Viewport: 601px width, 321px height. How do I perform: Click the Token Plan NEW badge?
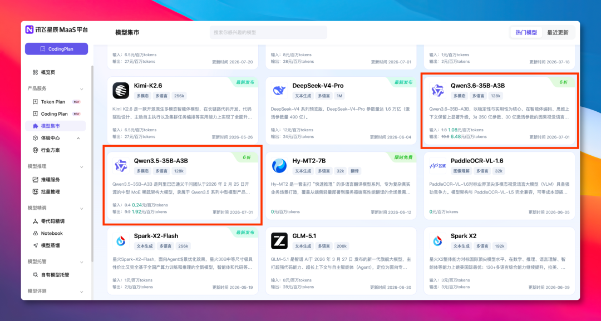pyautogui.click(x=76, y=102)
